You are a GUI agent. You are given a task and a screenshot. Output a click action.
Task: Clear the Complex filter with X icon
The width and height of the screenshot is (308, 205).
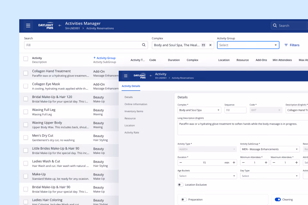[x=210, y=45]
